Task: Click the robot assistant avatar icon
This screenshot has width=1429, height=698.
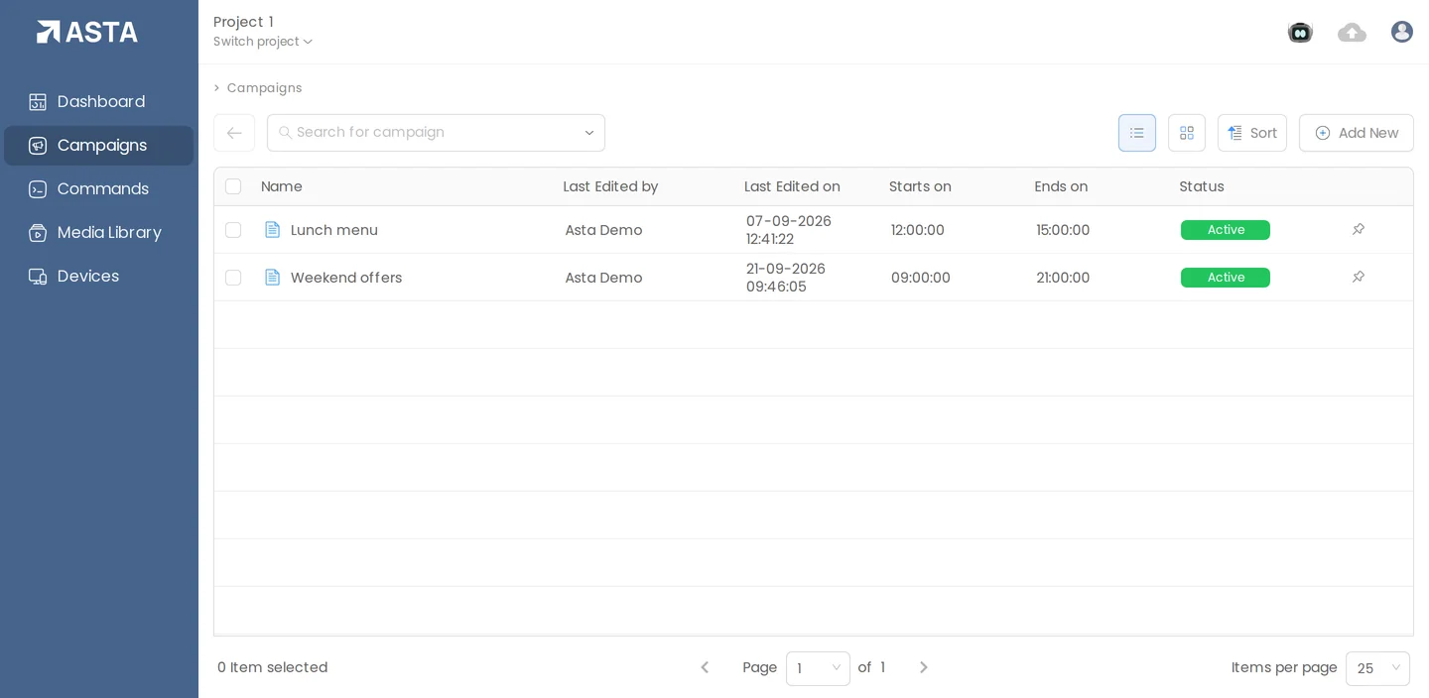Action: (x=1300, y=32)
